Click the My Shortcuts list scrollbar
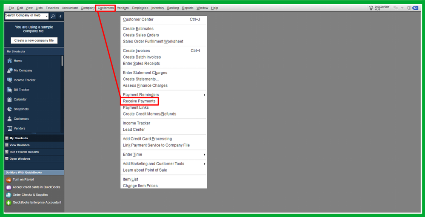Viewport: 425px width, 217px height. [x=63, y=61]
